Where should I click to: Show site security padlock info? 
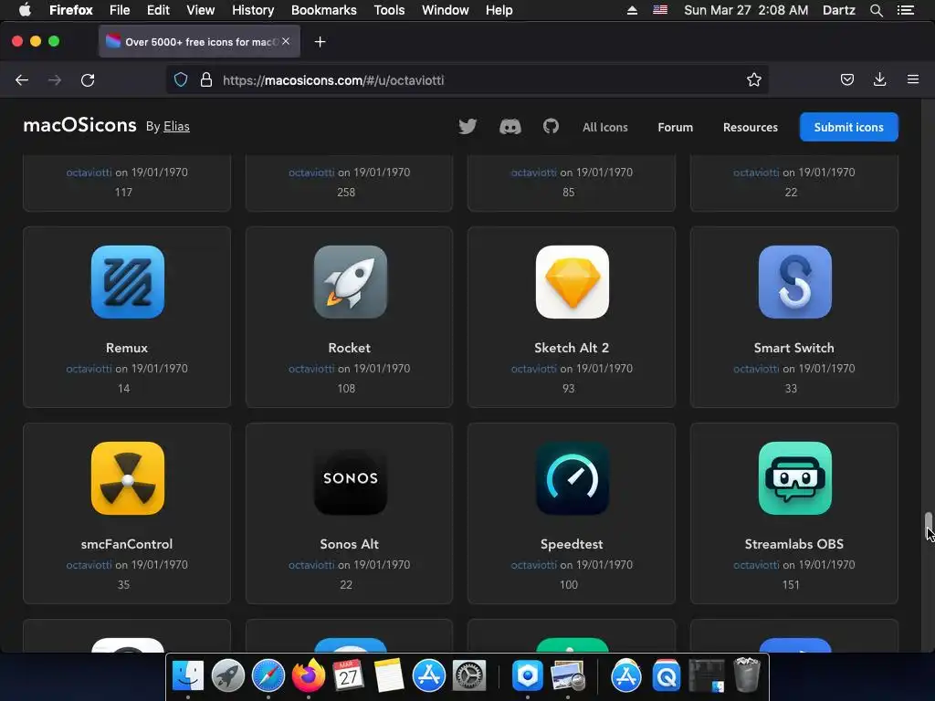[x=206, y=80]
